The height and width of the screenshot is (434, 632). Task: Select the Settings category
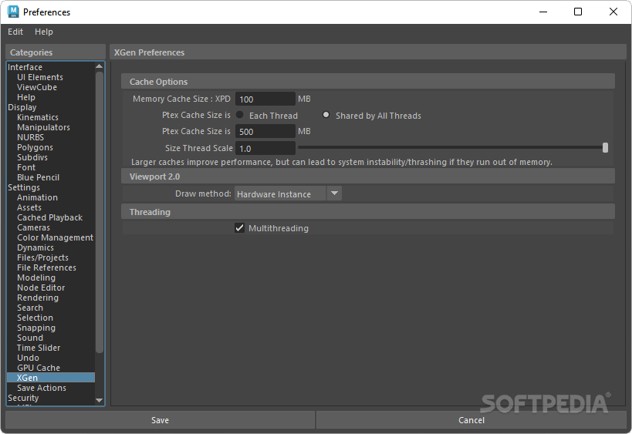pos(24,187)
